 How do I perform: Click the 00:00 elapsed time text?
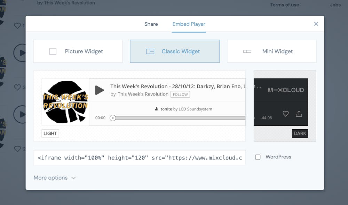(100, 118)
